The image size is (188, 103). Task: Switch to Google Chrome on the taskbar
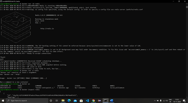coord(93,101)
